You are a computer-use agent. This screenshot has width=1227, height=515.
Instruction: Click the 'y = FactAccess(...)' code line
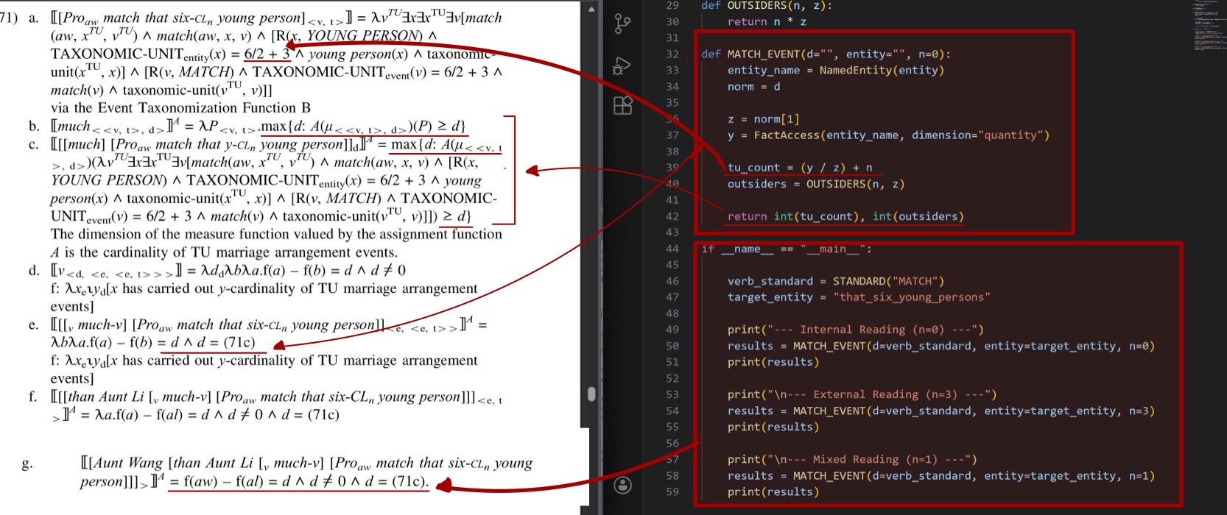pyautogui.click(x=888, y=135)
